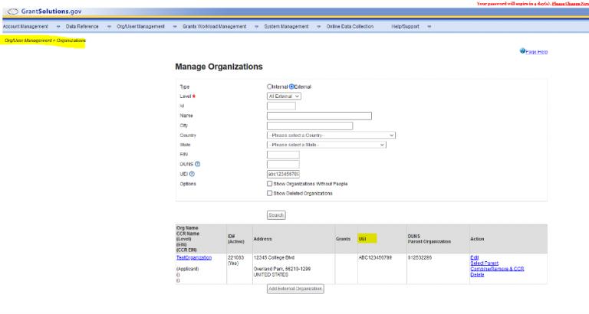
Task: Open the State selection dropdown
Action: coord(326,145)
